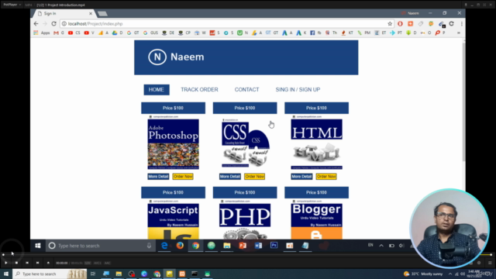
Task: Open a new tab in Chrome
Action: coord(102,14)
